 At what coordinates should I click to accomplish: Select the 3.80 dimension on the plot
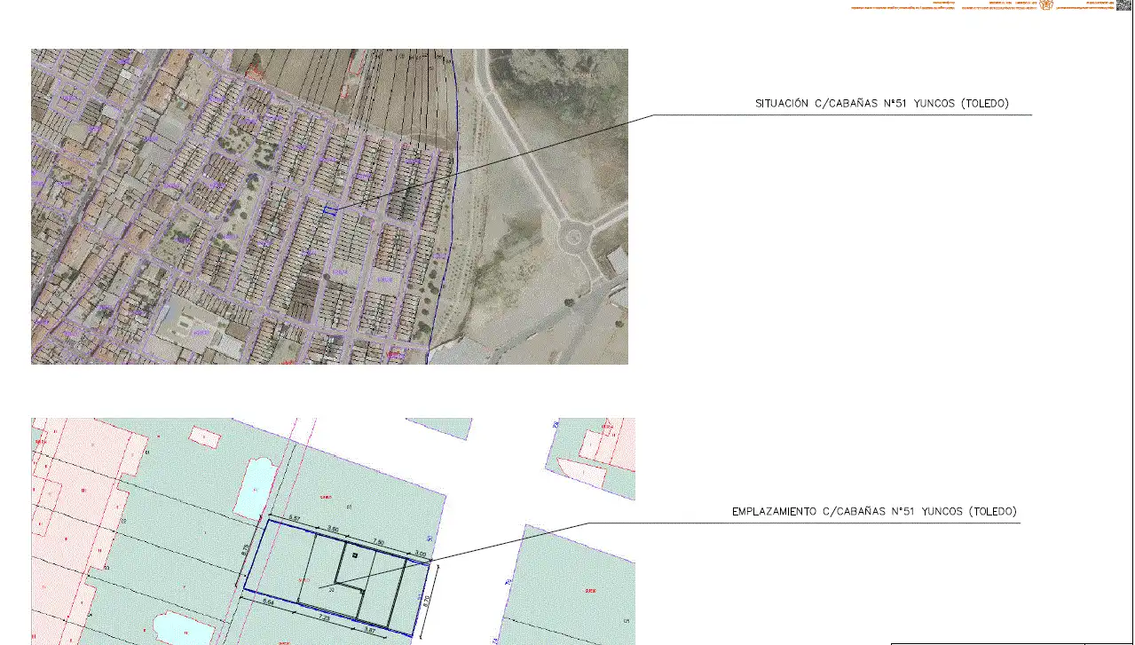333,529
